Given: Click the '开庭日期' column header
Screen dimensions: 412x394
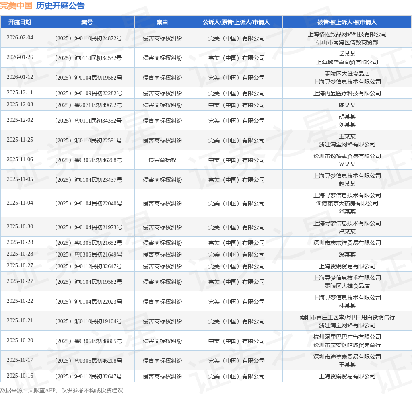Looking at the screenshot, I should 20,22.
